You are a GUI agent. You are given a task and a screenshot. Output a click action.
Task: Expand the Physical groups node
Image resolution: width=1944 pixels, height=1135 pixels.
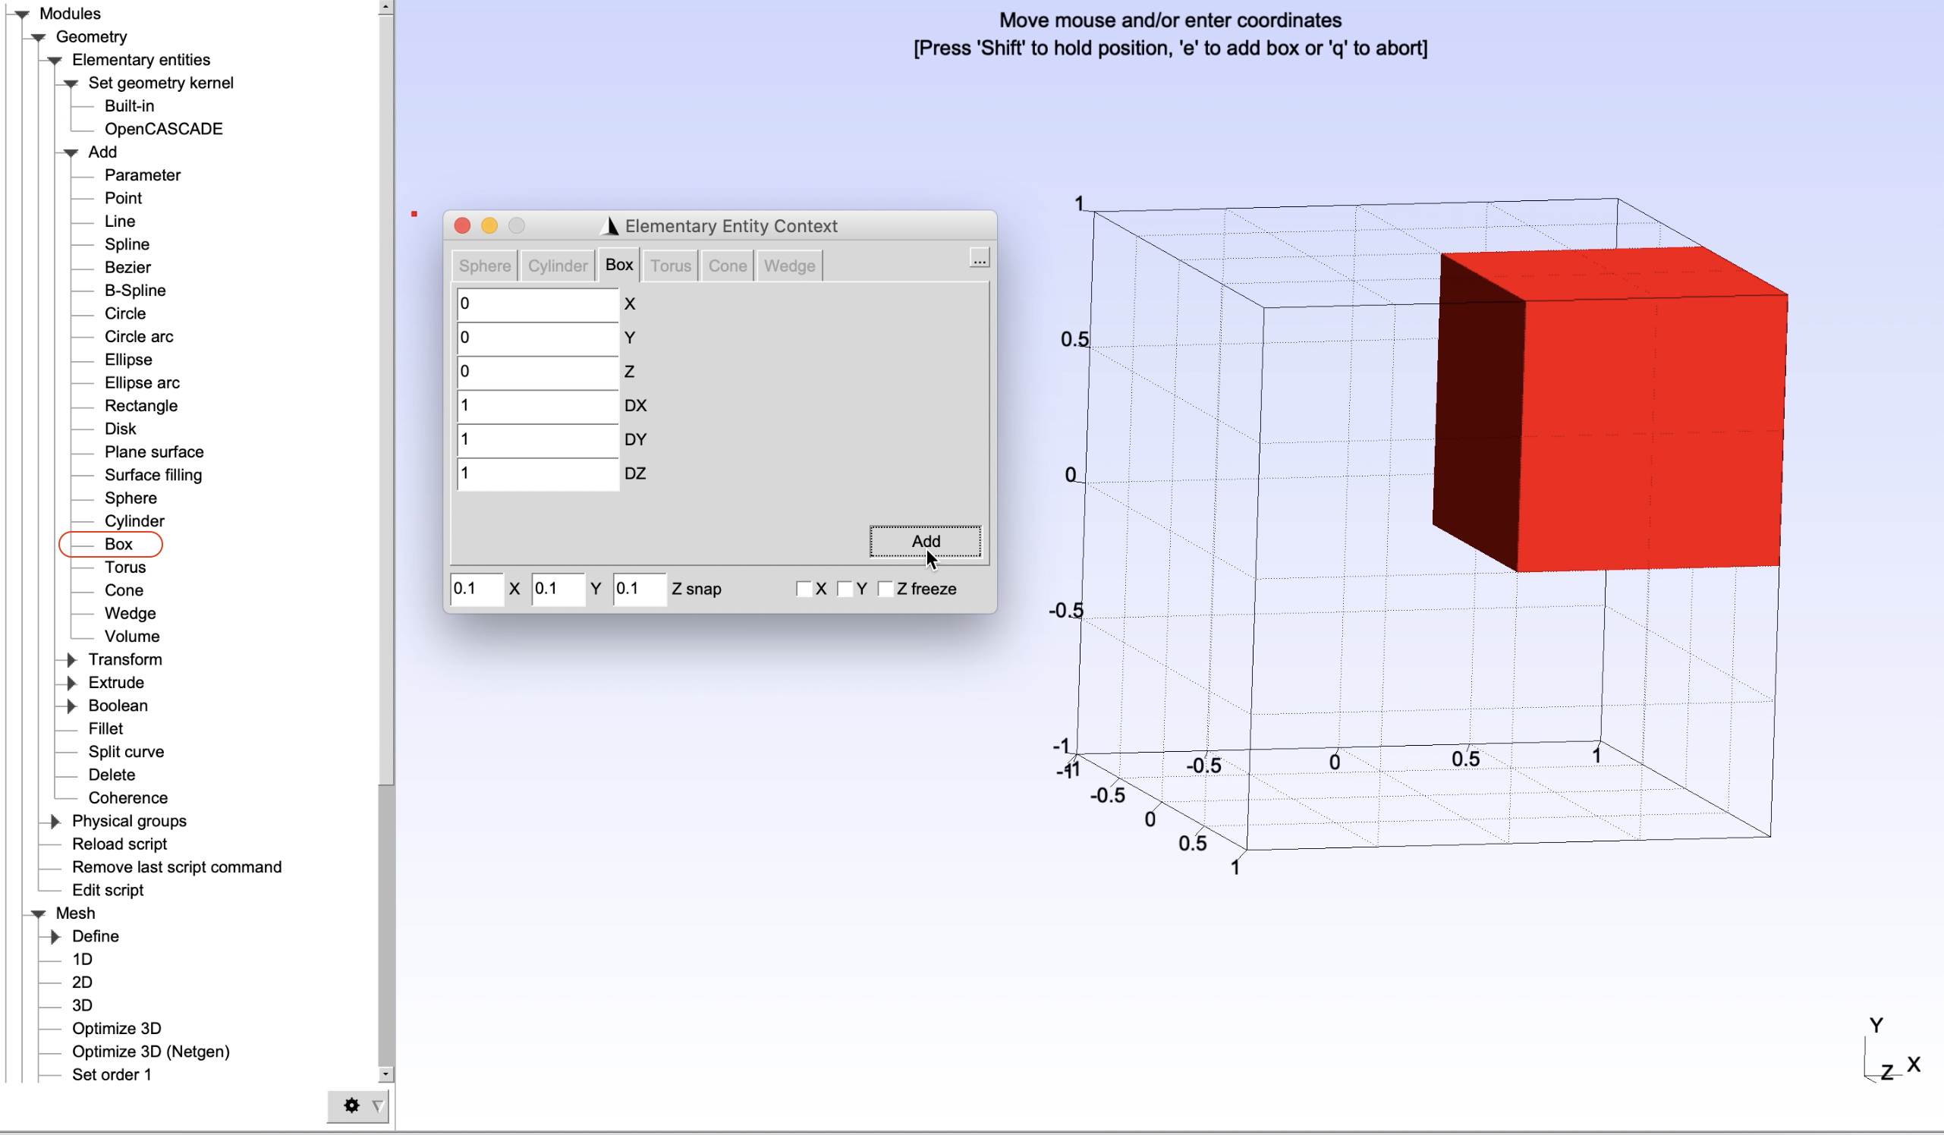[55, 821]
